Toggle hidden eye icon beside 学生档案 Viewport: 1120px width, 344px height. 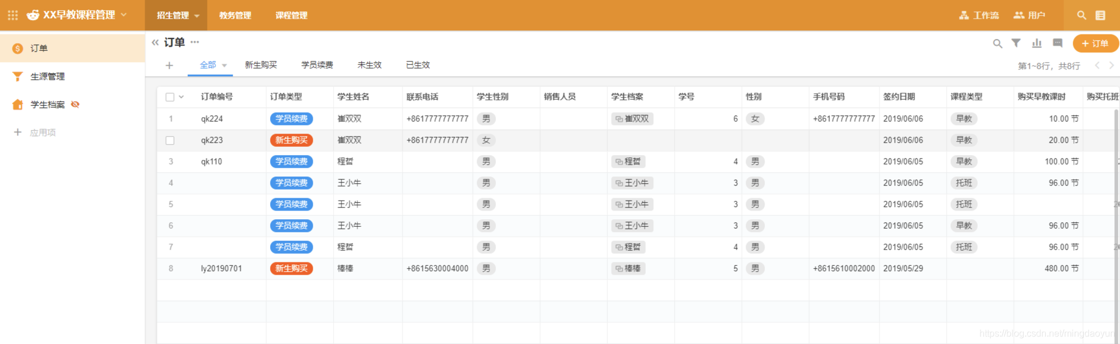75,104
